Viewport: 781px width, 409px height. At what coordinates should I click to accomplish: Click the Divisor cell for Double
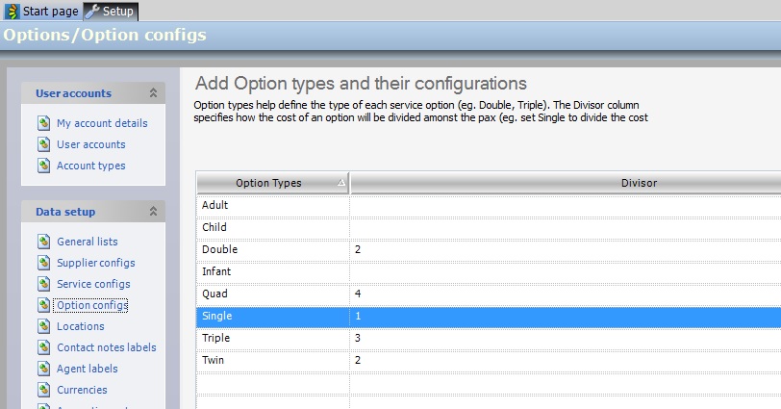coord(565,249)
